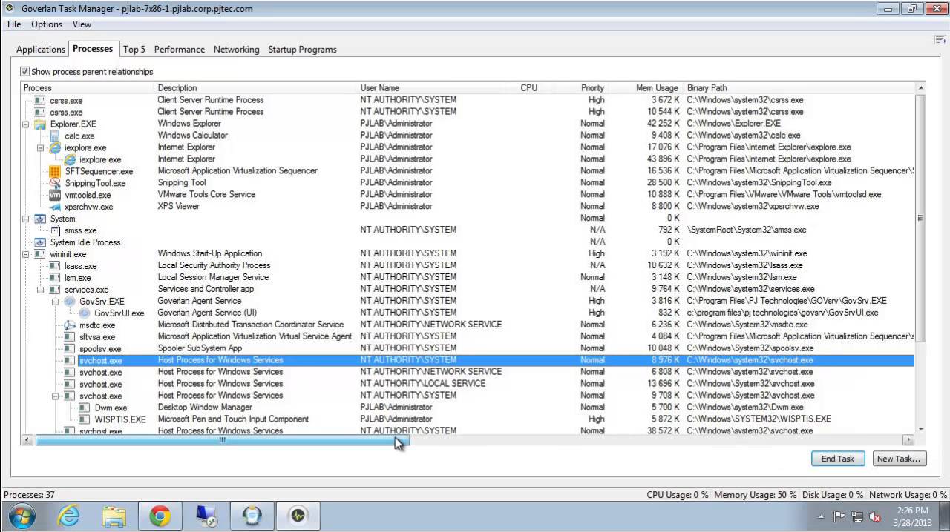Sort by the CPU column header
This screenshot has height=532, width=950.
tap(529, 87)
